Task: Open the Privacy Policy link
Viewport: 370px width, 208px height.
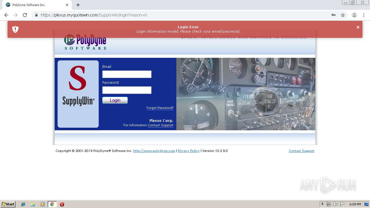Action: 188,151
